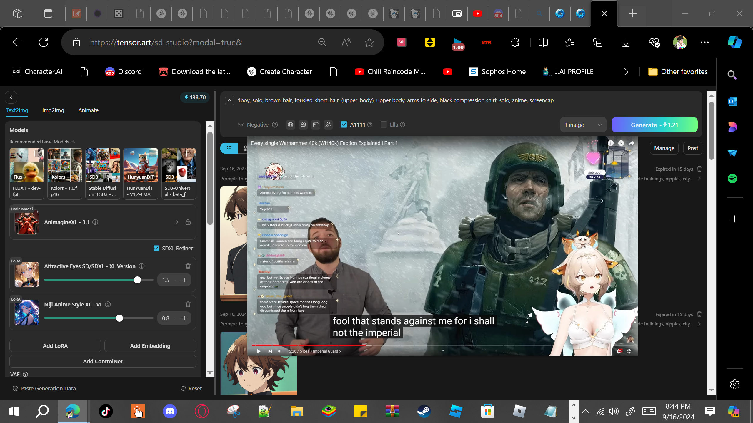Delete the Niji Anime Style XL LoRA
The height and width of the screenshot is (423, 753).
coord(188,304)
